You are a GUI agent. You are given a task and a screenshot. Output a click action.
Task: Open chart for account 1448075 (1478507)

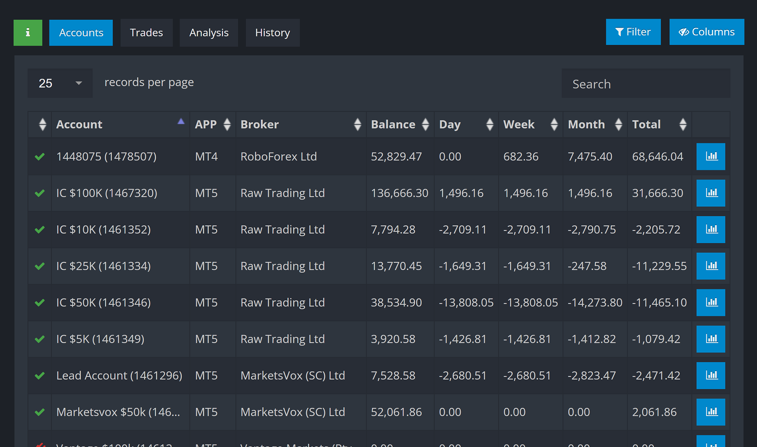pos(711,156)
